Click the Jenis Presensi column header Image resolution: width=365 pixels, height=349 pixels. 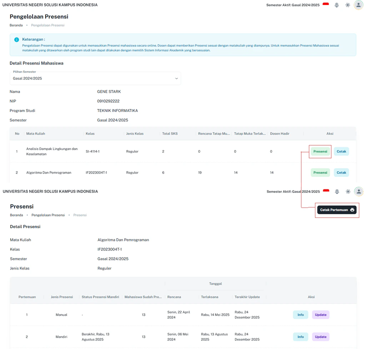[62, 297]
